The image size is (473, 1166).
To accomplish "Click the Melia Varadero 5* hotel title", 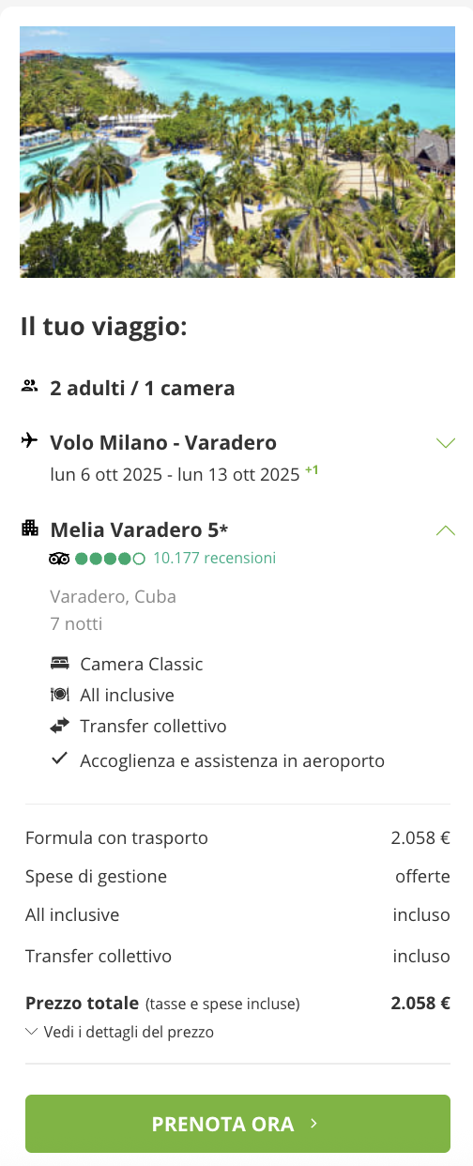I will click(139, 529).
